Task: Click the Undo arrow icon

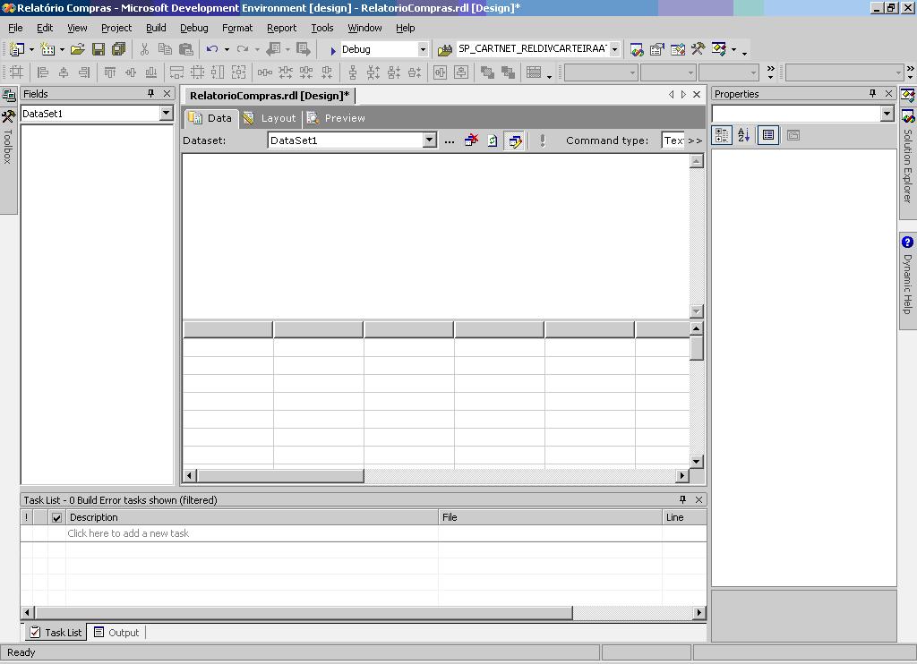Action: (x=212, y=49)
